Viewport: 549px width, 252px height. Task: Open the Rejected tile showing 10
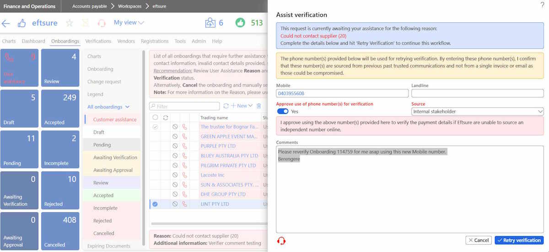[60, 191]
